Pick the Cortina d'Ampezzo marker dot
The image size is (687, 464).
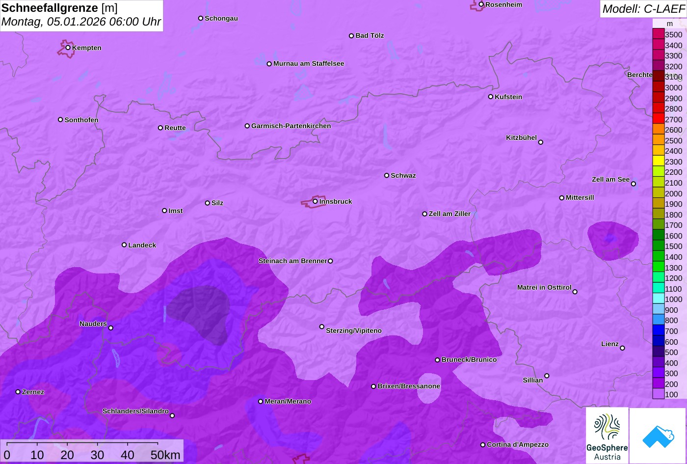point(482,445)
